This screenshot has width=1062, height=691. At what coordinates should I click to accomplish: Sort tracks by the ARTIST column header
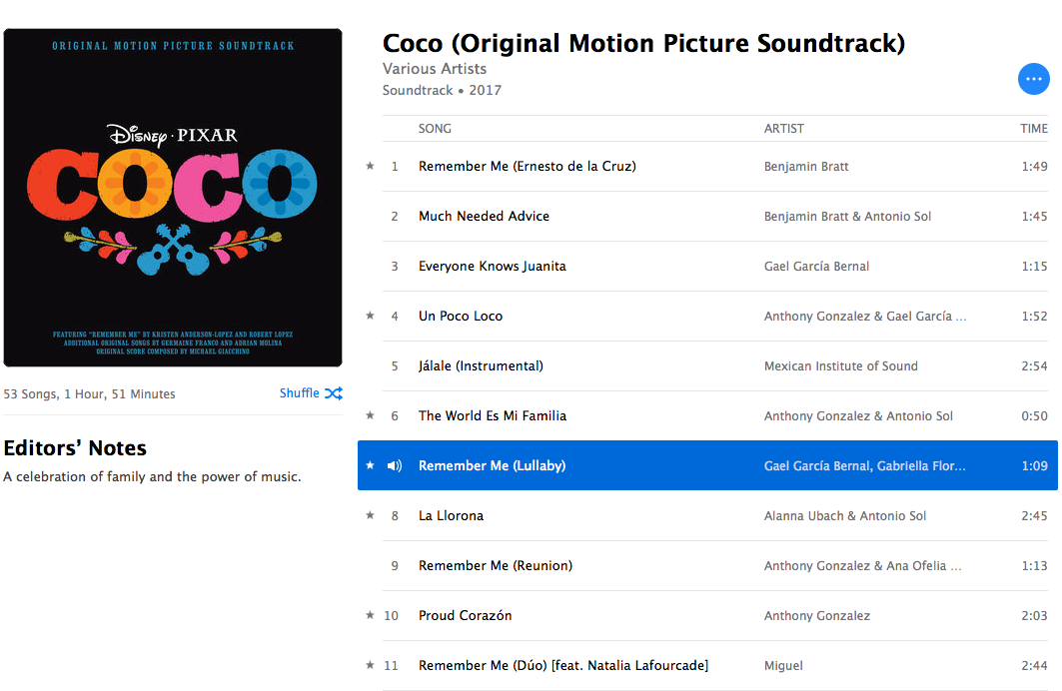[784, 129]
